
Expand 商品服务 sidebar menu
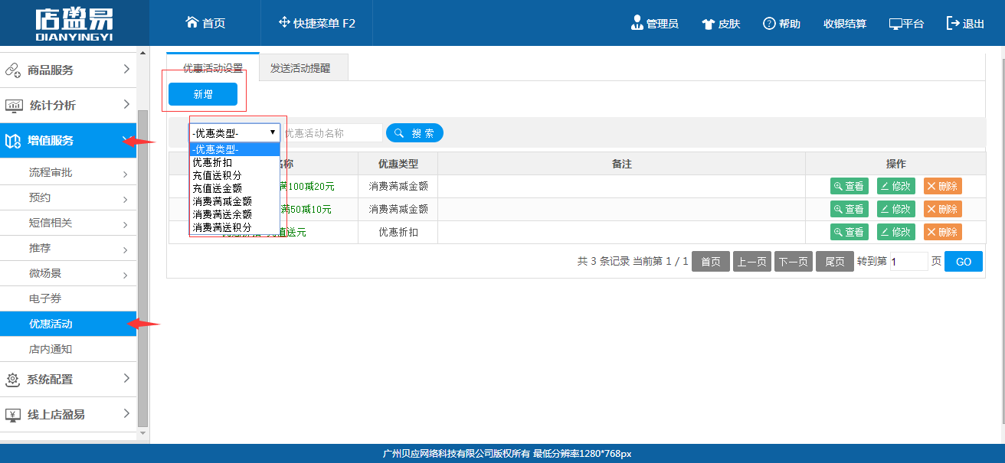coord(68,70)
